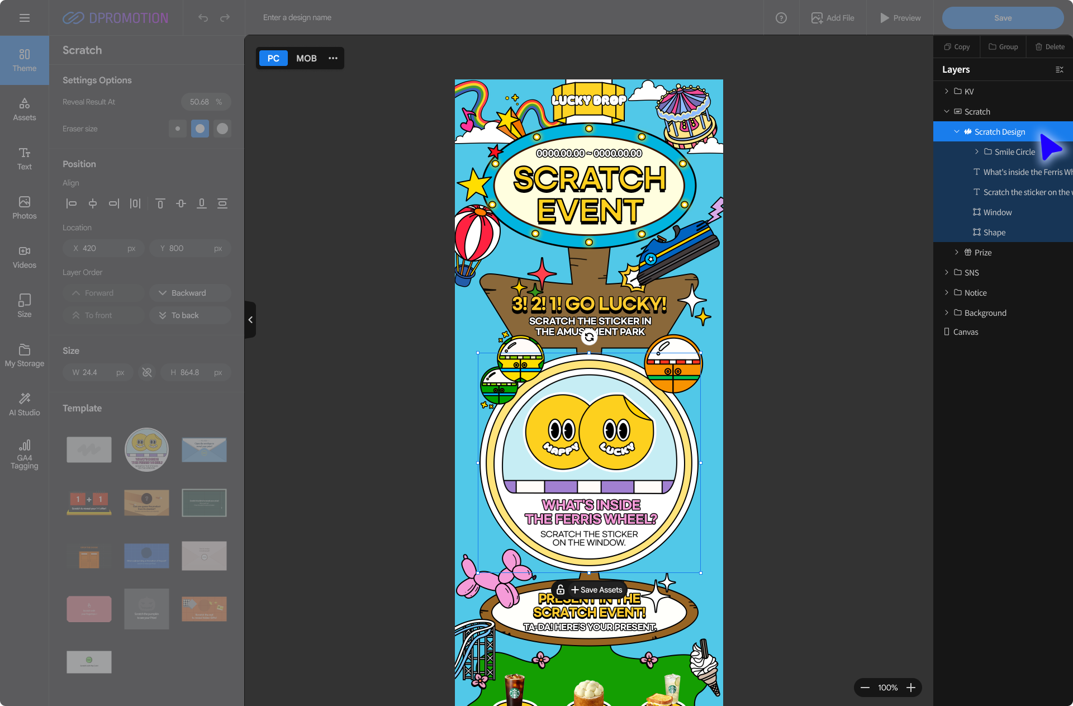The height and width of the screenshot is (706, 1073).
Task: Expand the Prize layer group
Action: 956,252
